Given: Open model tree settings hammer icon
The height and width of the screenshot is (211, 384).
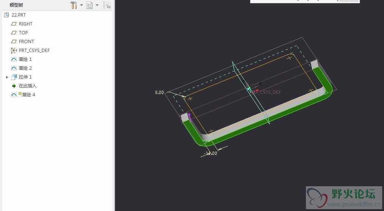Looking at the screenshot, I should click(x=74, y=5).
